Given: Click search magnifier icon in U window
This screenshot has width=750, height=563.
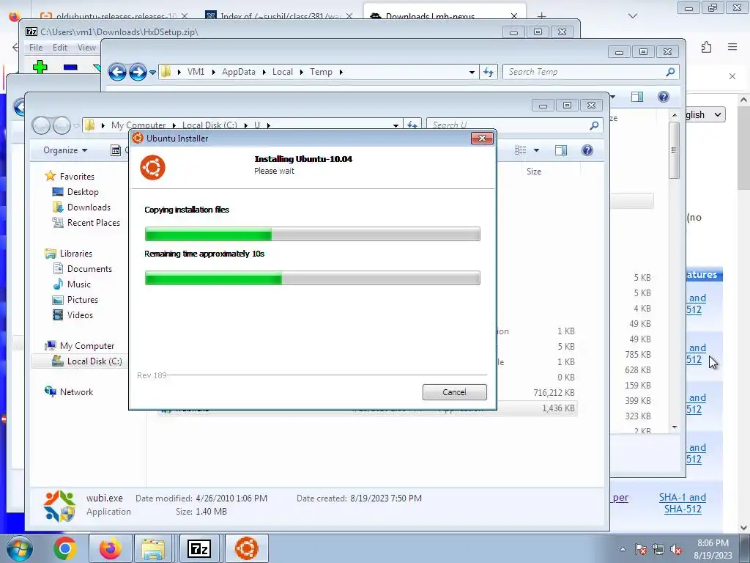Looking at the screenshot, I should coord(594,125).
